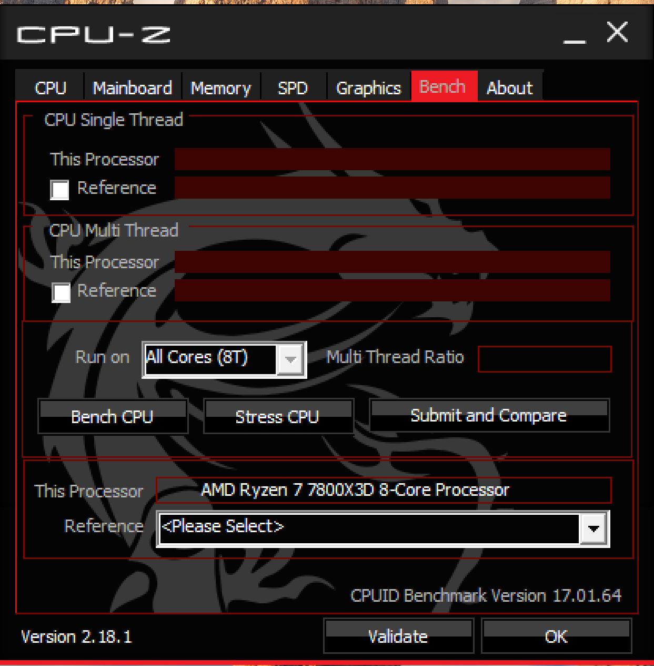The image size is (654, 666).
Task: Switch to the About tab
Action: pyautogui.click(x=510, y=87)
